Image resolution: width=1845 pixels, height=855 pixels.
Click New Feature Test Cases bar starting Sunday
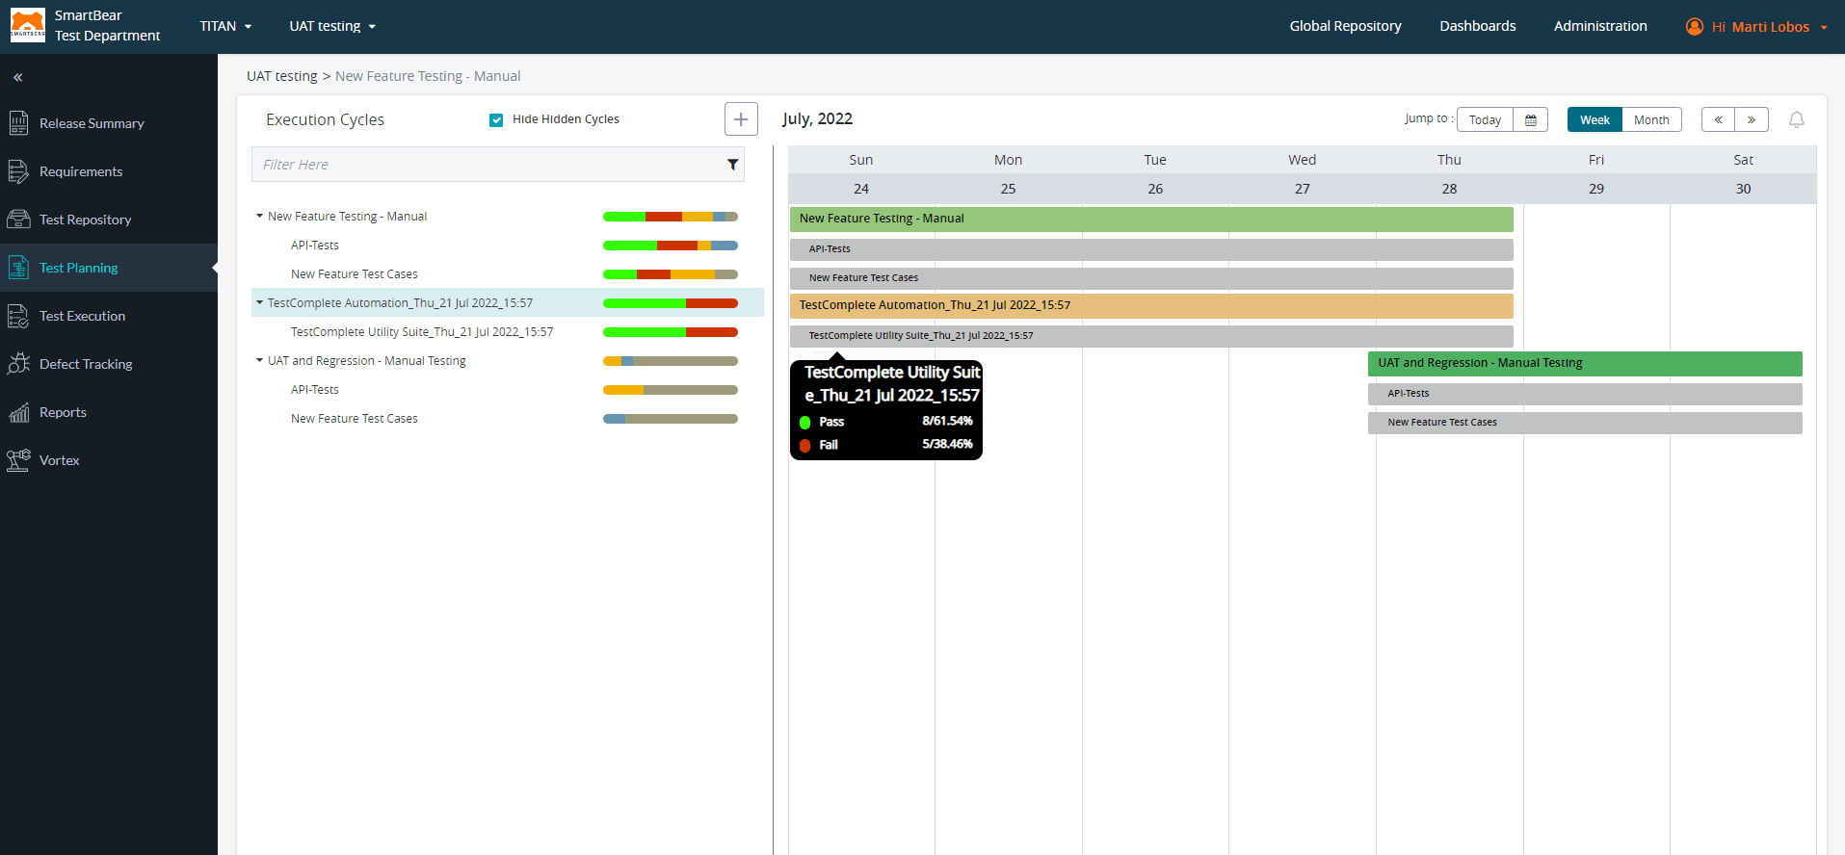coord(1151,278)
